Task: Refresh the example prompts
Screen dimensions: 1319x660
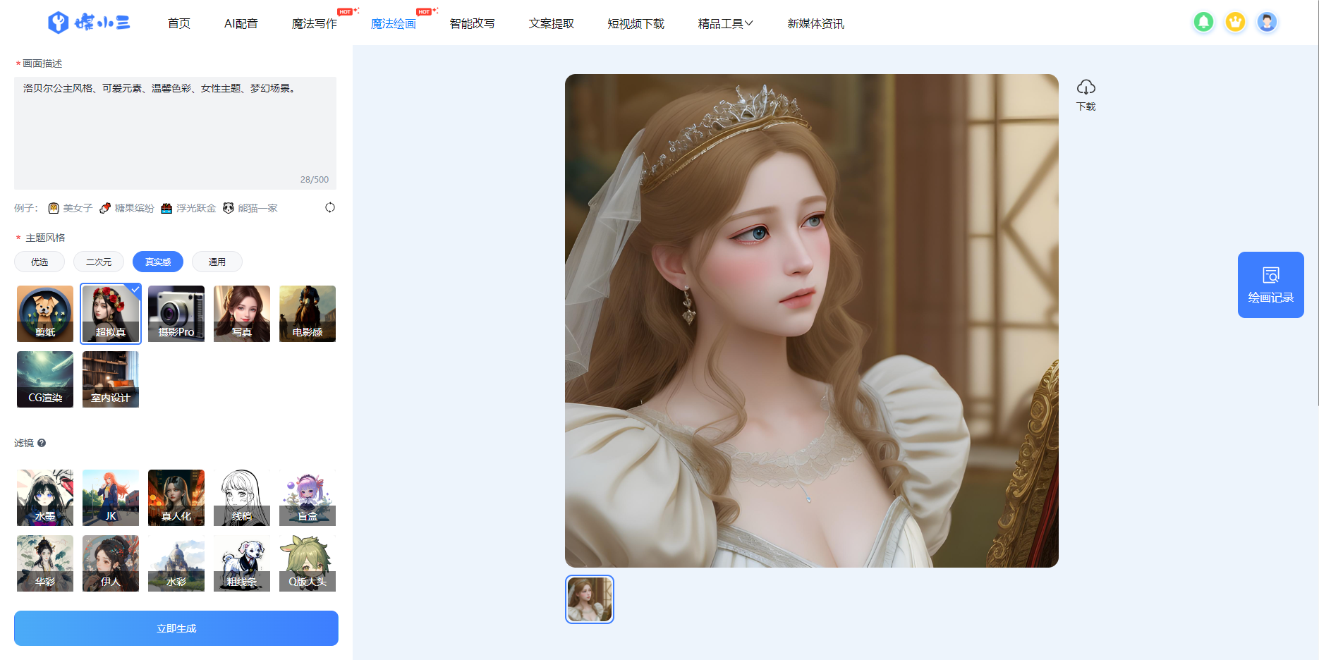Action: pos(329,208)
